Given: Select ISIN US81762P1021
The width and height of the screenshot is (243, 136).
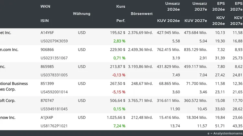Looking at the screenshot, I should click(54, 126).
